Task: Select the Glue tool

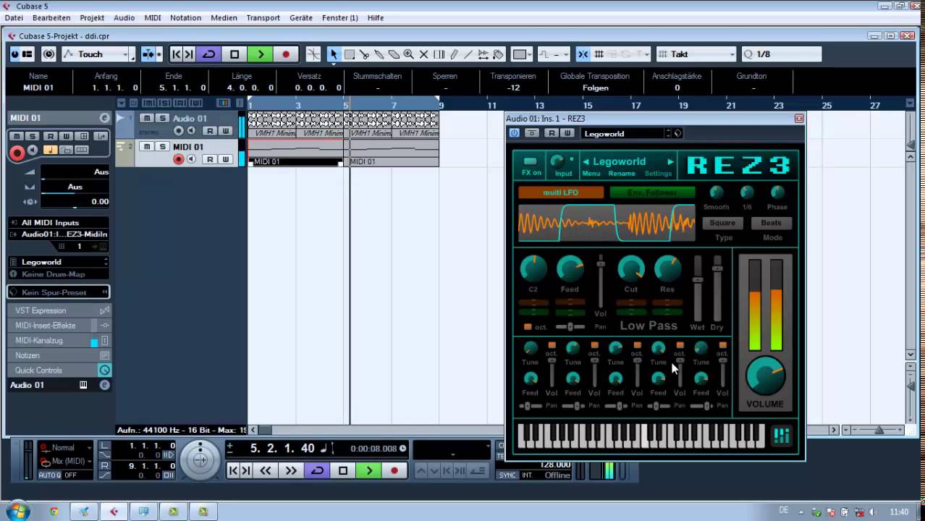Action: point(379,54)
